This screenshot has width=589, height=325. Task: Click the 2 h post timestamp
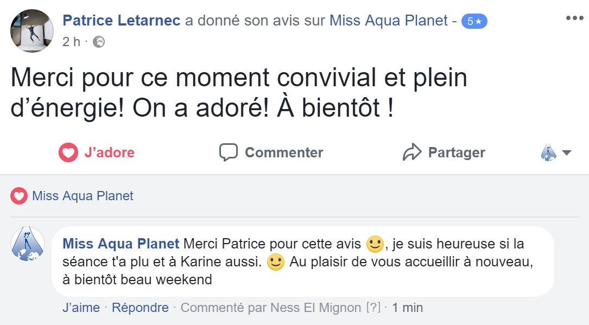point(71,42)
